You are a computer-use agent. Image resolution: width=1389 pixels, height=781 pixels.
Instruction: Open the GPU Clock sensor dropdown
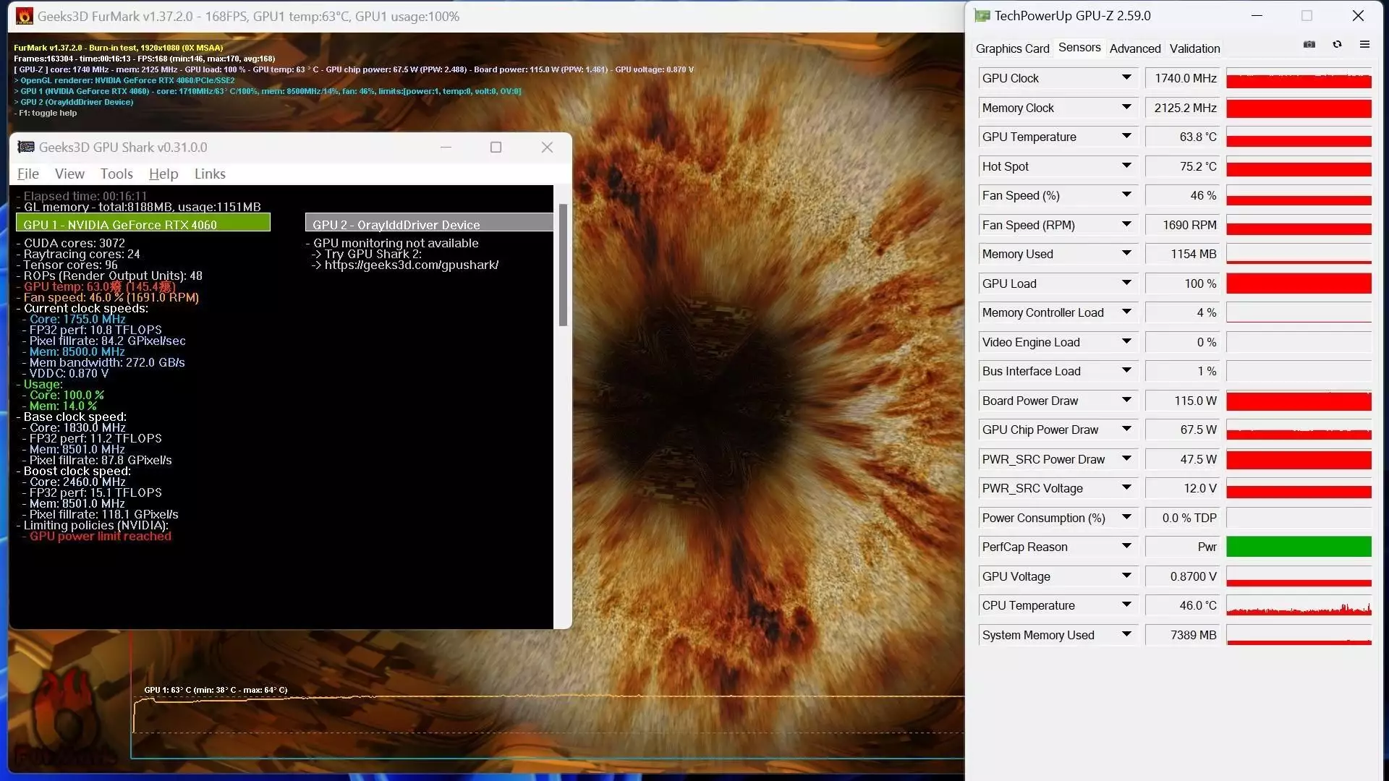1126,77
